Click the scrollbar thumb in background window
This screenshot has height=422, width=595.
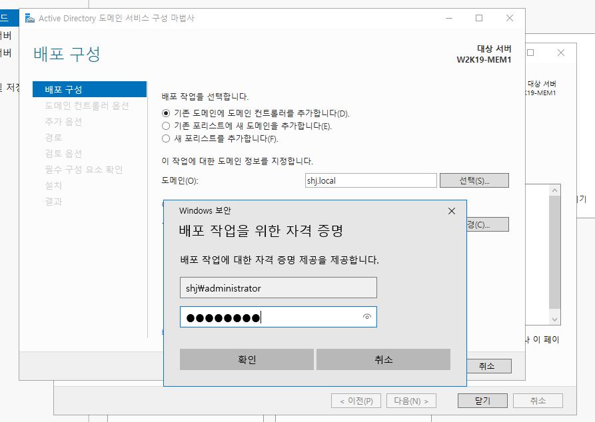point(555,252)
